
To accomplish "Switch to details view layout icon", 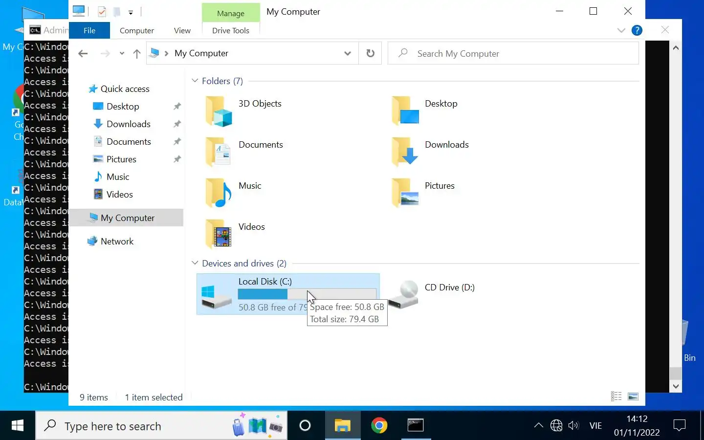I will coord(616,396).
